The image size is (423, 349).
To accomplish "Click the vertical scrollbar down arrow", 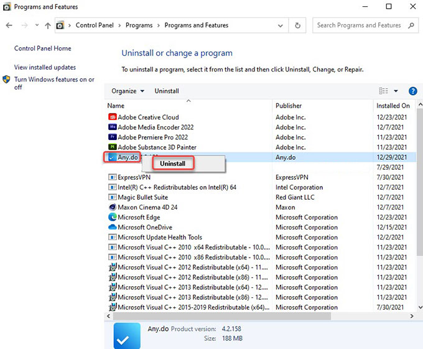I will coord(420,307).
